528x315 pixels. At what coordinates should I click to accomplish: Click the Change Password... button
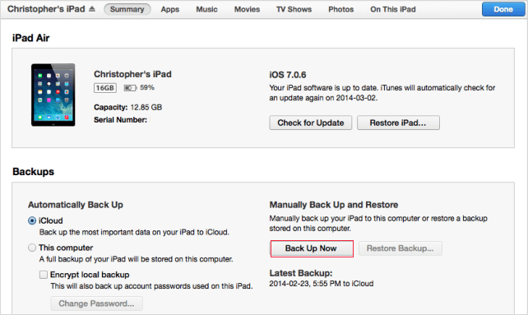click(x=97, y=303)
